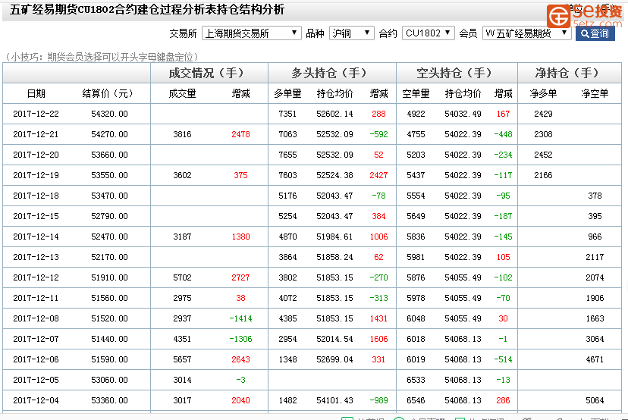Click settlement price 51440.00
The height and width of the screenshot is (420, 628).
pos(109,339)
